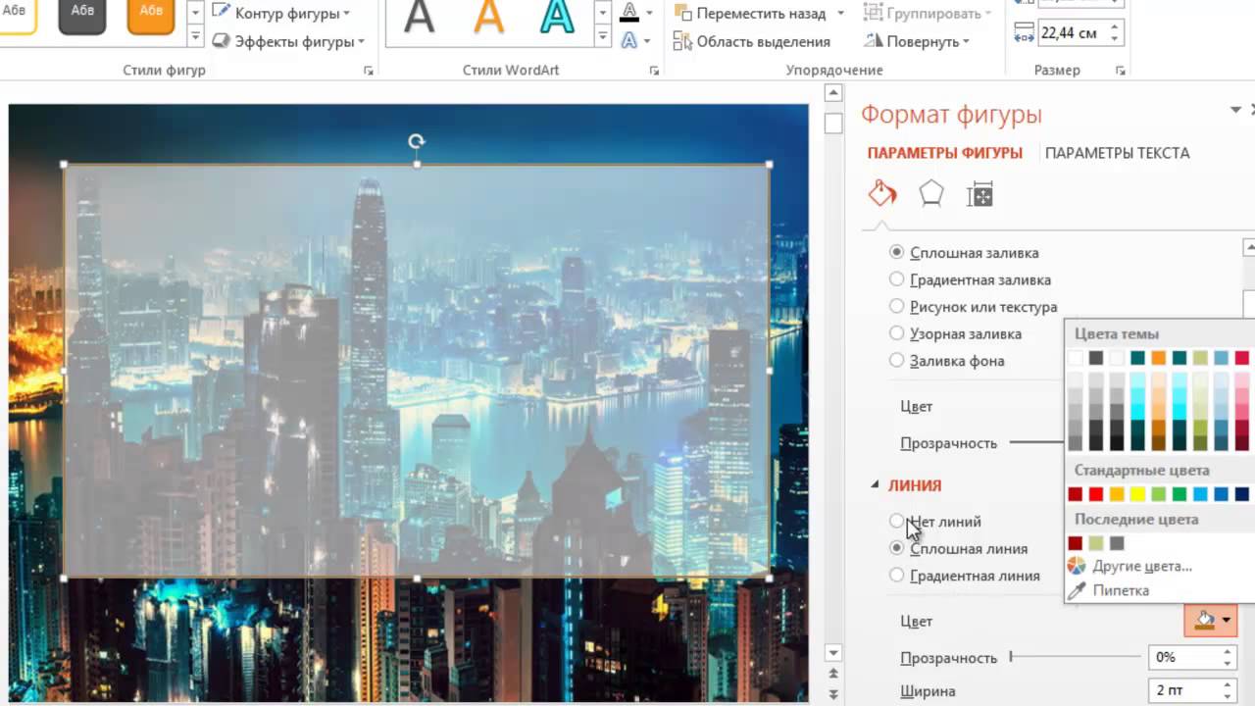Click the text effects glowing A icon
Viewport: 1255px width, 706px height.
(629, 41)
